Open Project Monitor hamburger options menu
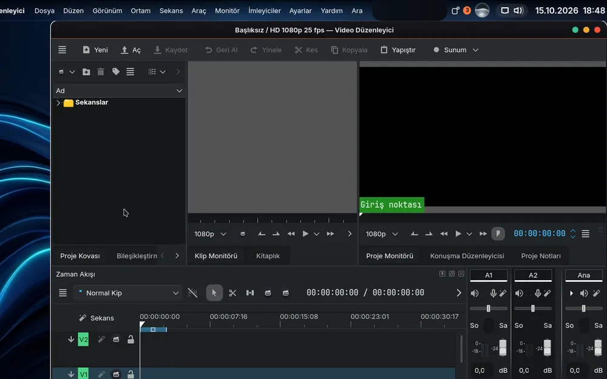 point(585,233)
